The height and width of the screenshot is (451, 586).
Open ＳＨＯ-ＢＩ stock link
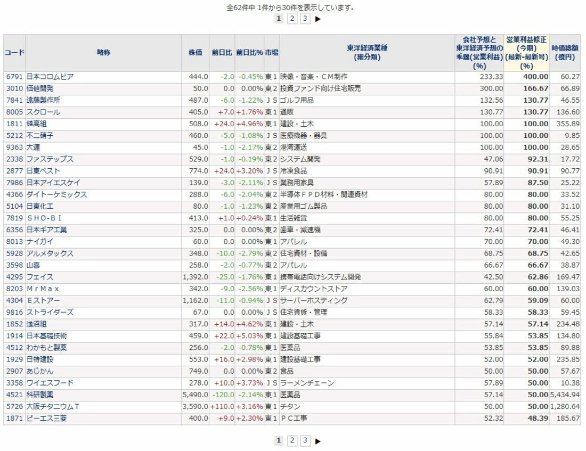pyautogui.click(x=44, y=218)
